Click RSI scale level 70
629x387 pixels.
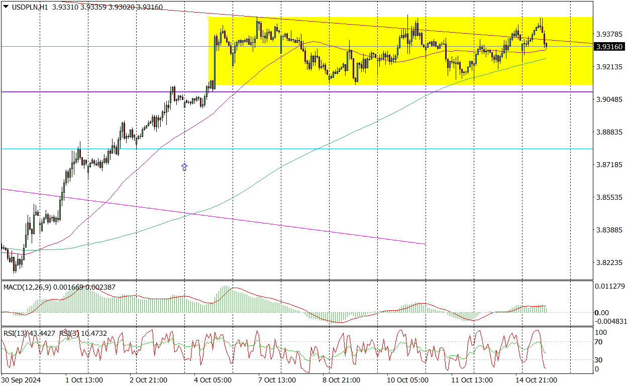598,342
